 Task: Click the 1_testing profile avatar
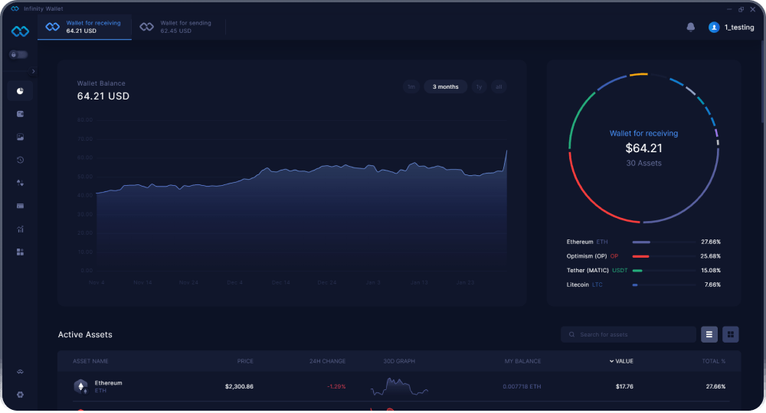[714, 28]
